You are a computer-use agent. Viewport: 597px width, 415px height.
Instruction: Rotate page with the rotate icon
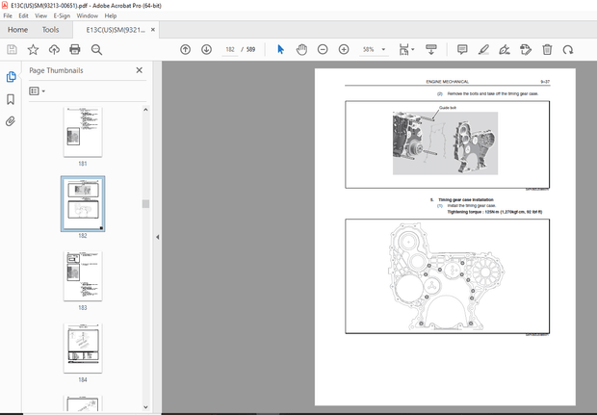tap(568, 49)
